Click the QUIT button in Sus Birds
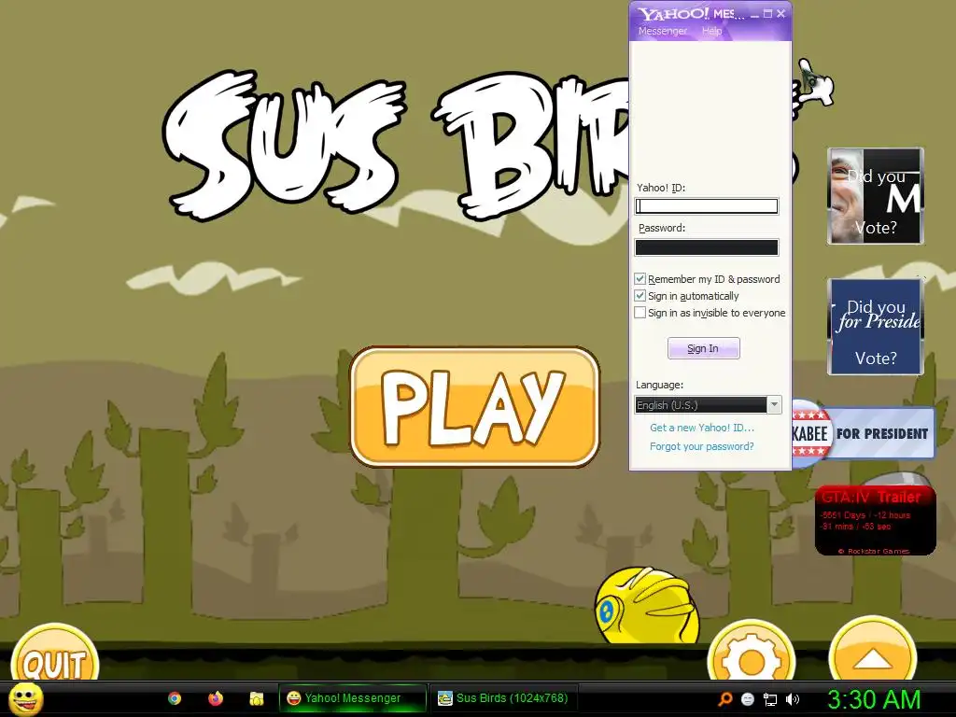 tap(55, 653)
